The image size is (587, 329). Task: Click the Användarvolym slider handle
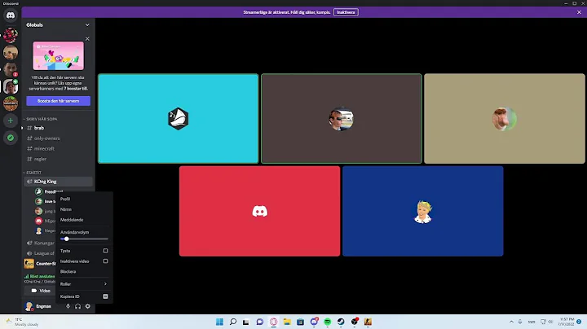pos(67,239)
